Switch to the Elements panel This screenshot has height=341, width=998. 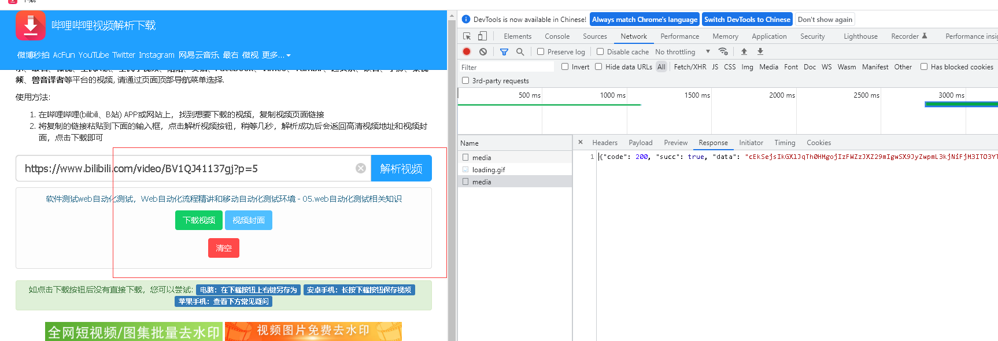point(518,36)
